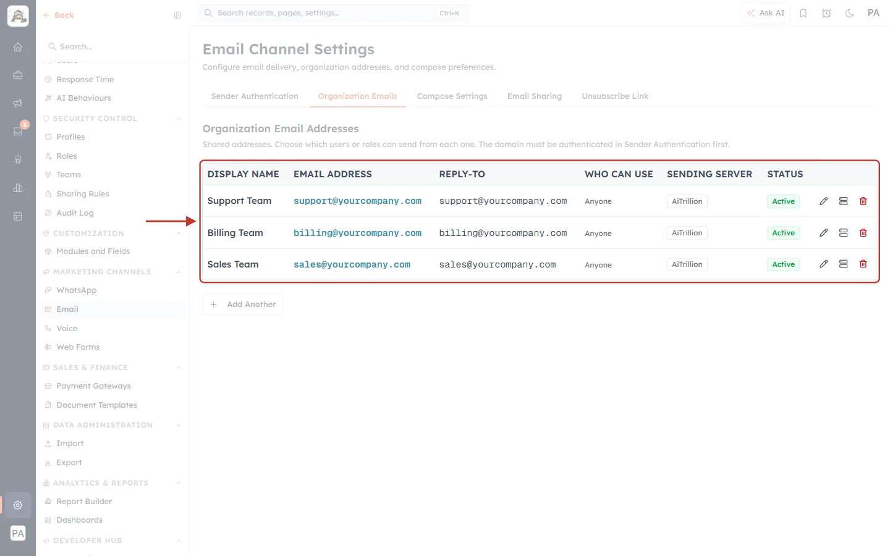Image resolution: width=890 pixels, height=556 pixels.
Task: Delete the Billing Team email address
Action: (x=863, y=233)
